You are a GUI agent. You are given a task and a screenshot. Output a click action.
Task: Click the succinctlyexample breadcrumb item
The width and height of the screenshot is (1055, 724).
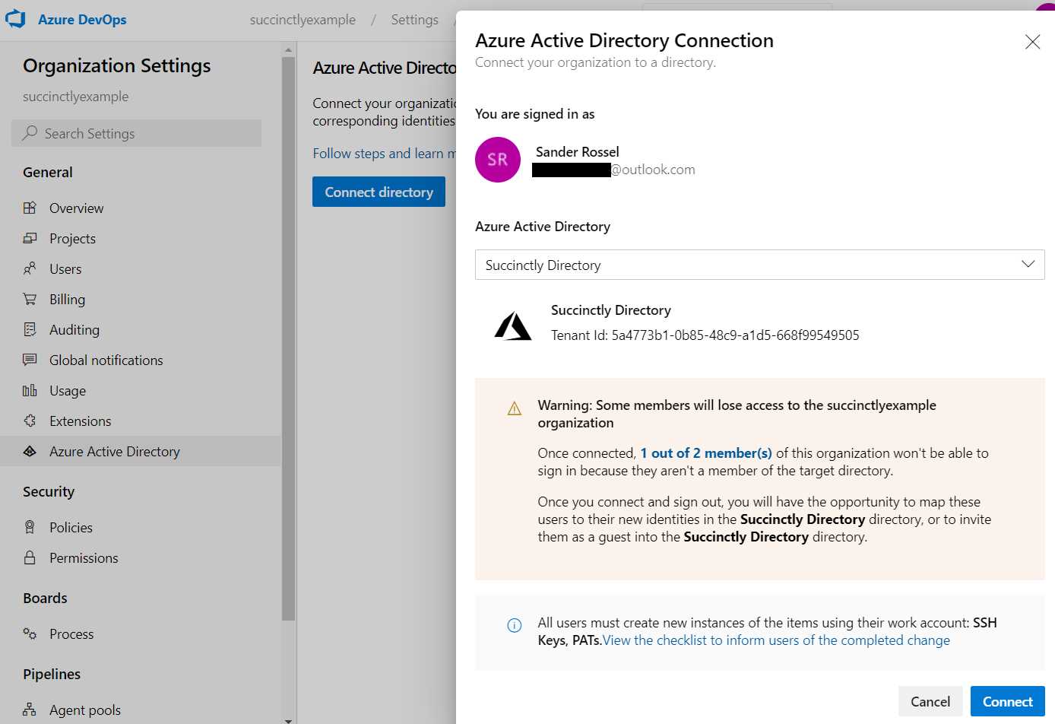point(303,20)
